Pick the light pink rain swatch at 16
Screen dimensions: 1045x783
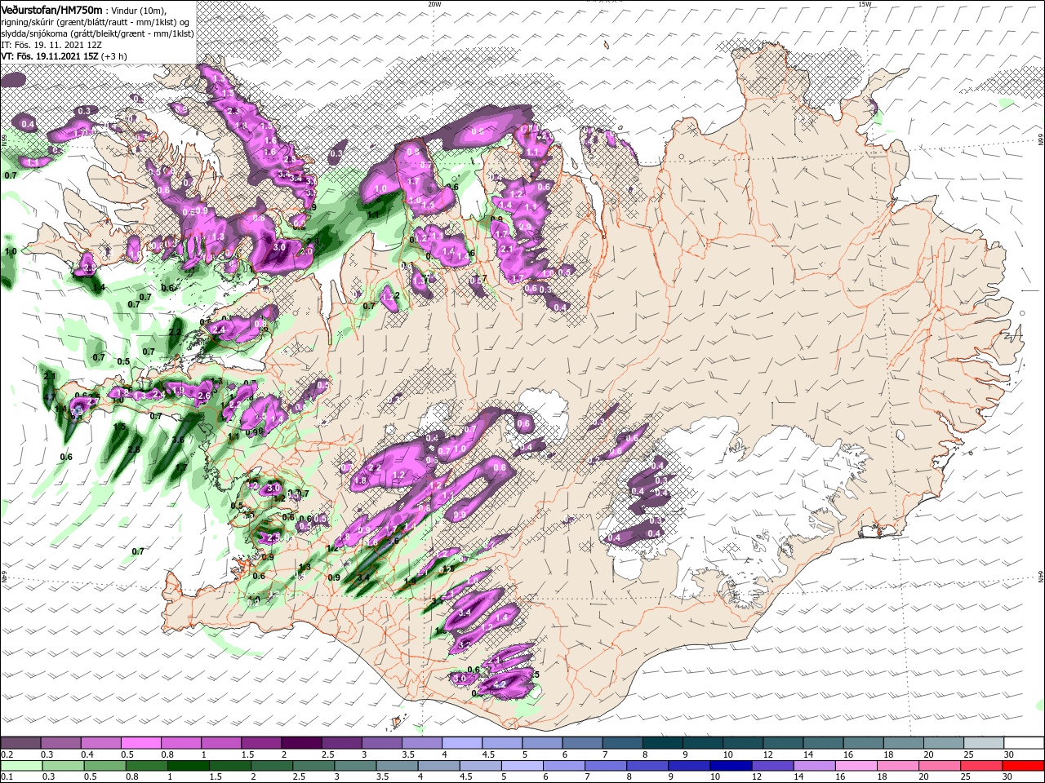(x=856, y=765)
